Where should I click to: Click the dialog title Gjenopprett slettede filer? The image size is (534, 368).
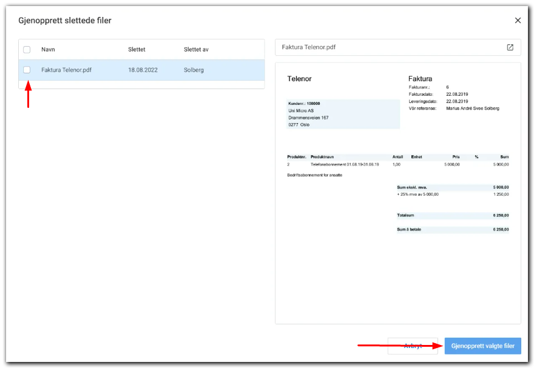(x=65, y=21)
